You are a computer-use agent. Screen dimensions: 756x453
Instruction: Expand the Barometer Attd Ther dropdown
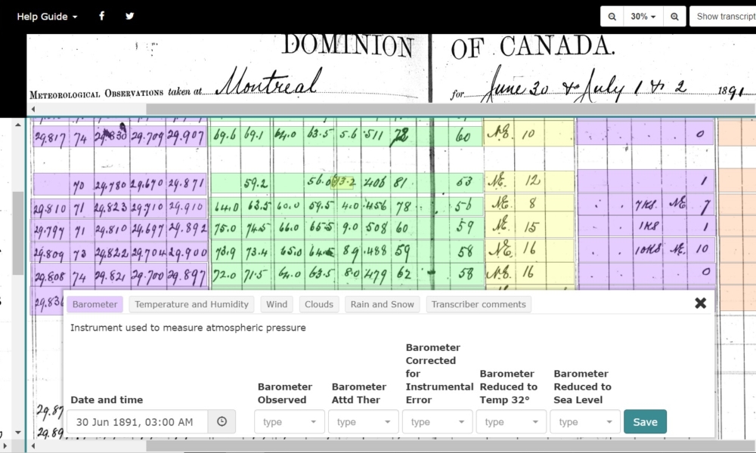(364, 422)
